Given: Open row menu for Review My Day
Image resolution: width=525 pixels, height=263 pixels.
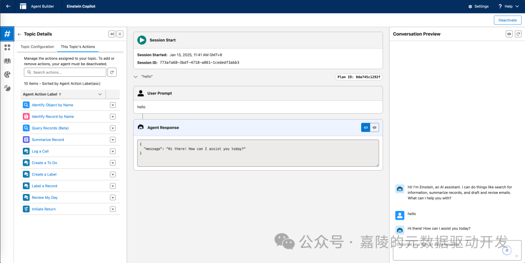Looking at the screenshot, I should (113, 198).
